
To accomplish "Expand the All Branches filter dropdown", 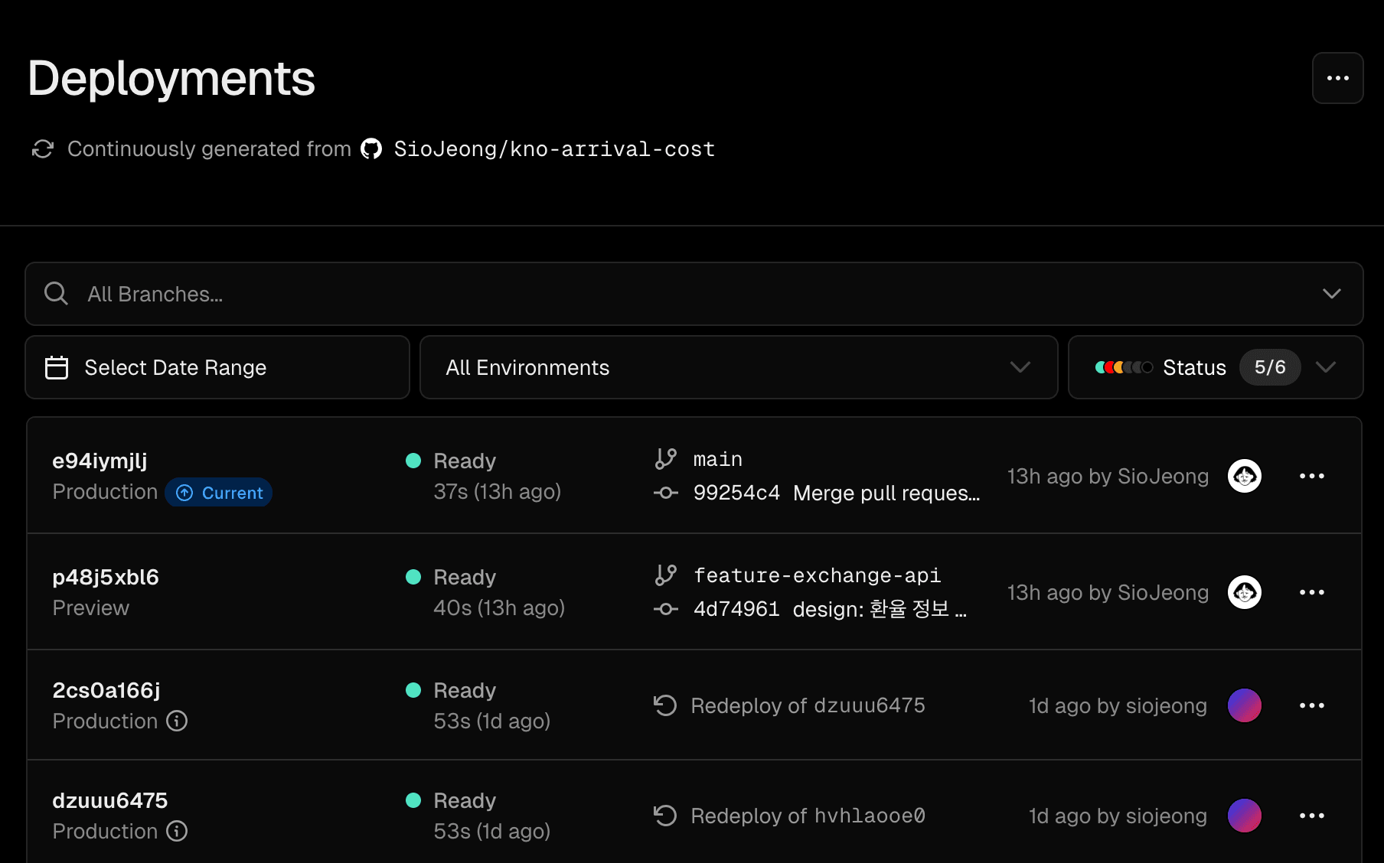I will point(1332,293).
